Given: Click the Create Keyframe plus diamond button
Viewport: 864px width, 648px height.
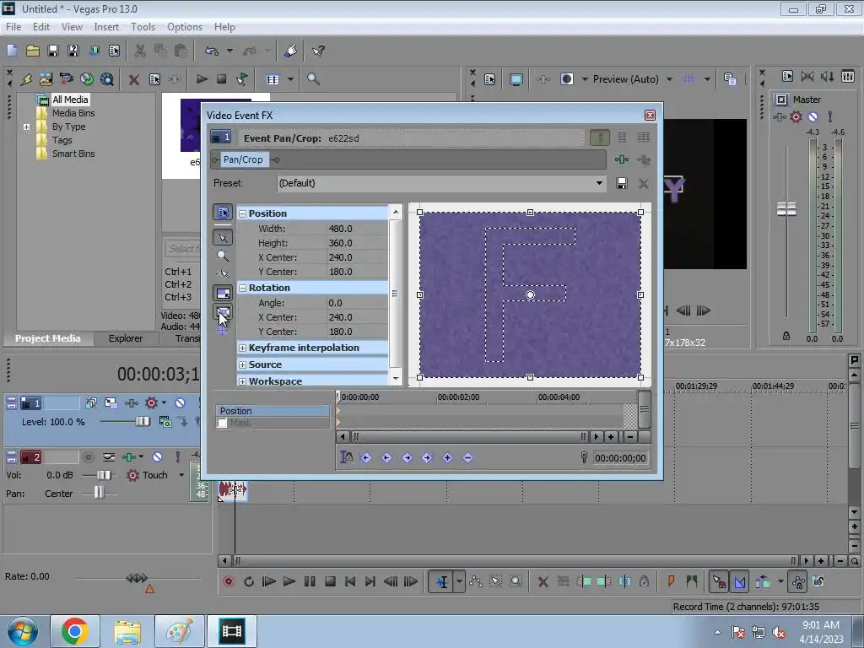Looking at the screenshot, I should [x=447, y=458].
